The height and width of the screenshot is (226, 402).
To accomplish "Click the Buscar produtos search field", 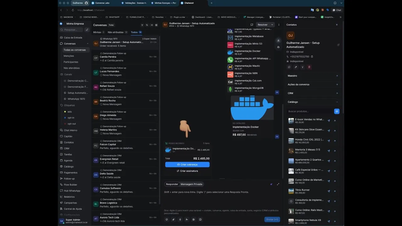I will 310,111.
